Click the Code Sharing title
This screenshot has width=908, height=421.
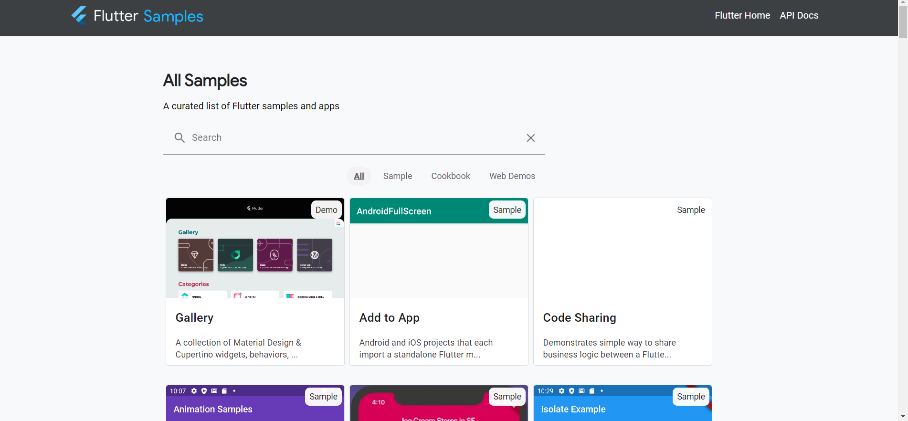580,318
